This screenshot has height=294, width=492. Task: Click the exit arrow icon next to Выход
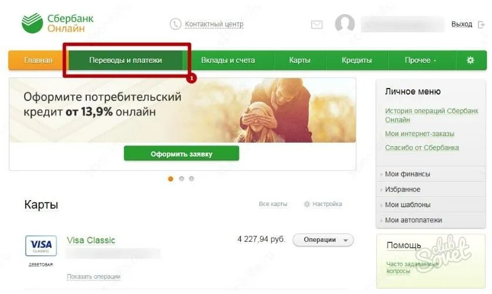pos(481,25)
